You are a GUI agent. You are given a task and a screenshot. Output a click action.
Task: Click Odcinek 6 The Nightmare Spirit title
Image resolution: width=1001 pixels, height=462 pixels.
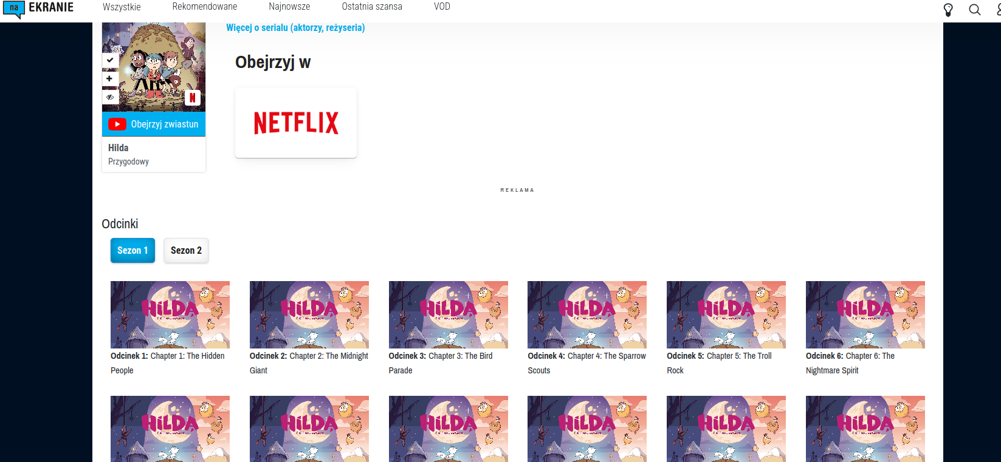point(850,362)
